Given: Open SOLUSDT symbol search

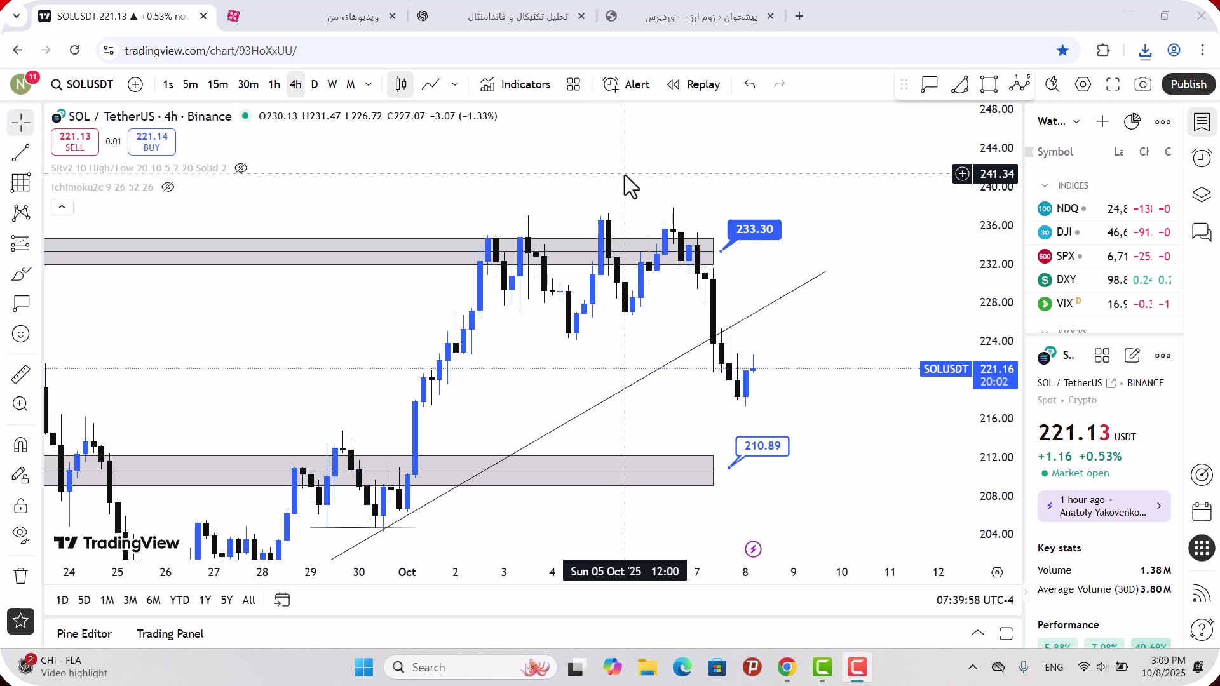Looking at the screenshot, I should point(83,84).
